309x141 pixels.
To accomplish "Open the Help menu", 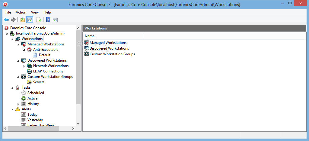I will point(47,12).
